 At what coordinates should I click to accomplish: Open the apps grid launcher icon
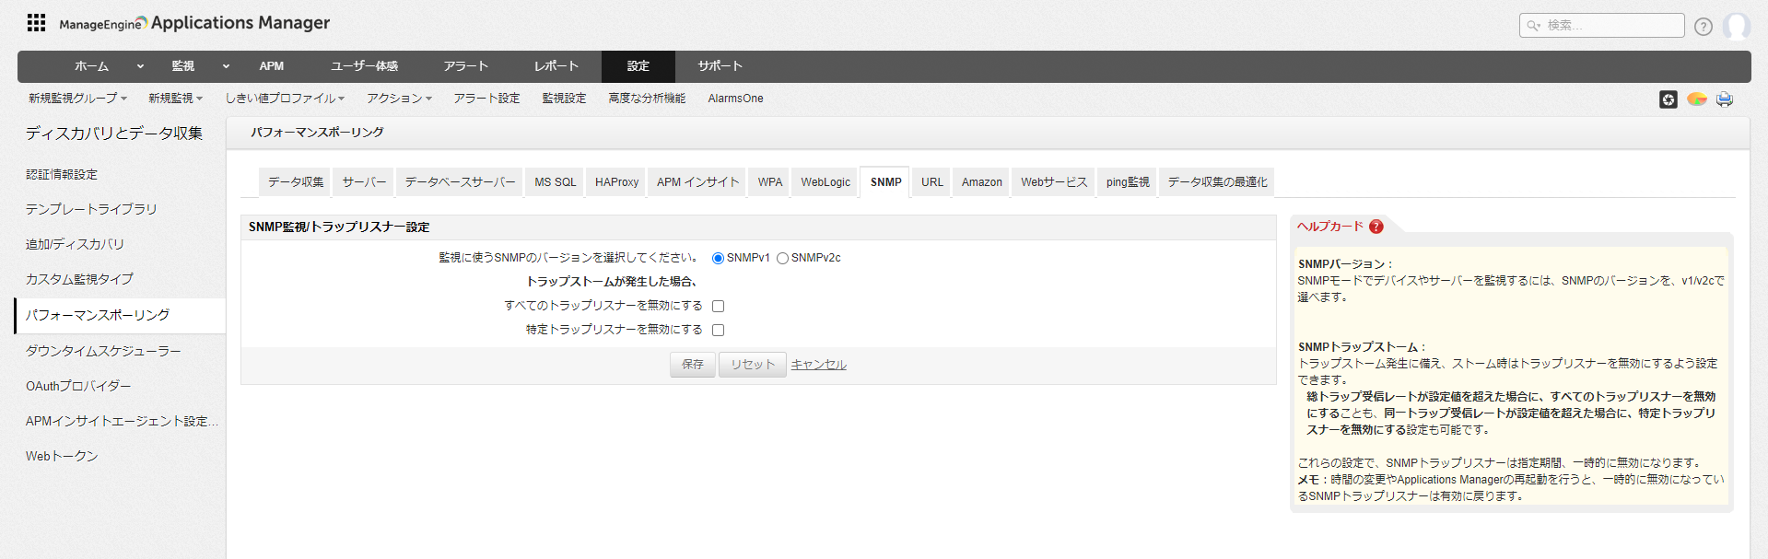[36, 23]
